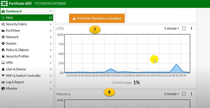Screen dimensions: 210x108
Task: Open WiFi & Switch Controller menu
Action: pyautogui.click(x=27, y=76)
